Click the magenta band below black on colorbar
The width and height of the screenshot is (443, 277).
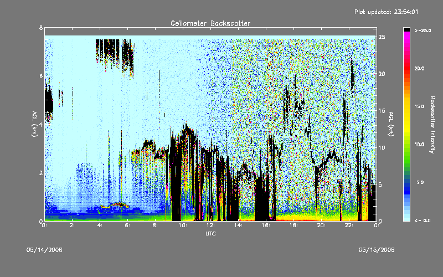tap(406, 35)
